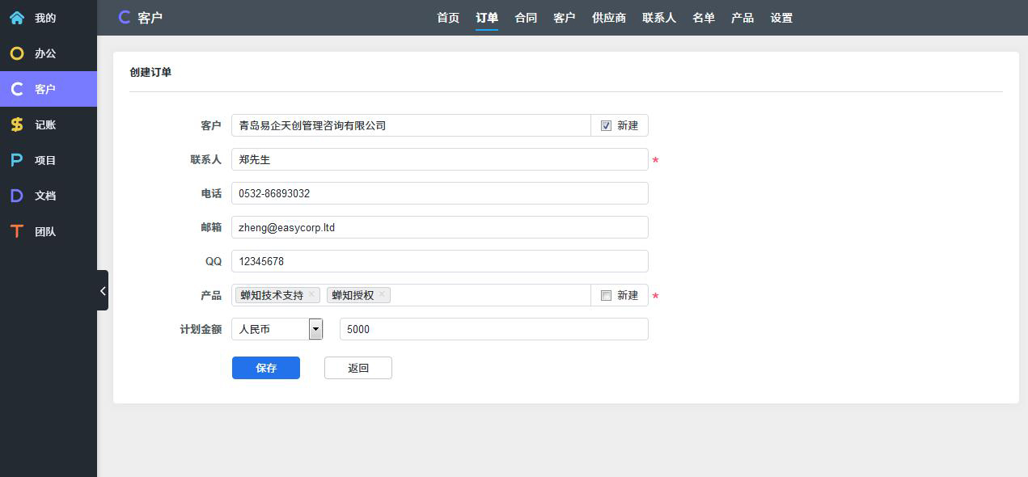Check the 新建 checkbox beside product field
Image resolution: width=1028 pixels, height=477 pixels.
tap(606, 296)
